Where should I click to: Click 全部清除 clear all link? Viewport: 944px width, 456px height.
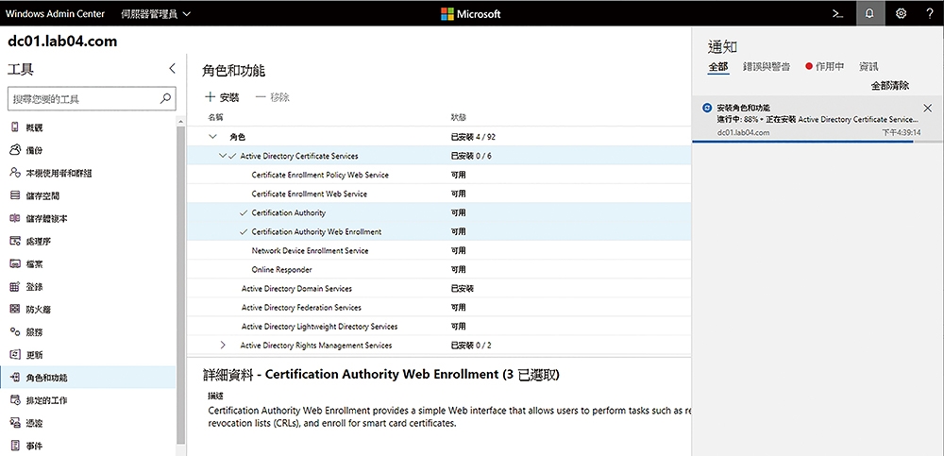click(890, 86)
